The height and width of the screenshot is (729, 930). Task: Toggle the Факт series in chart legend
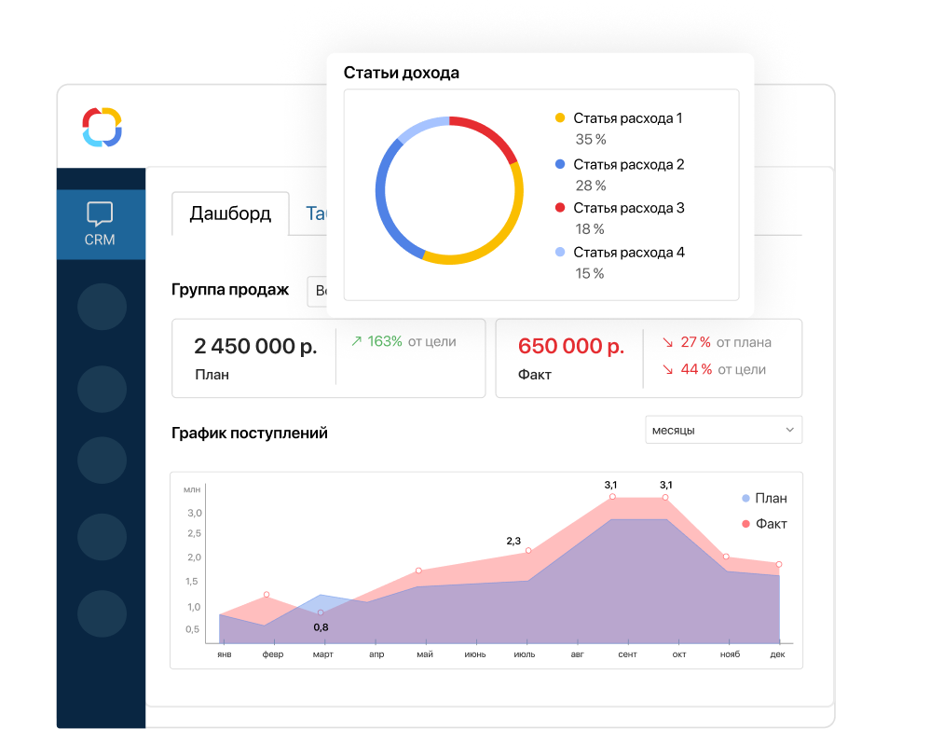[764, 524]
